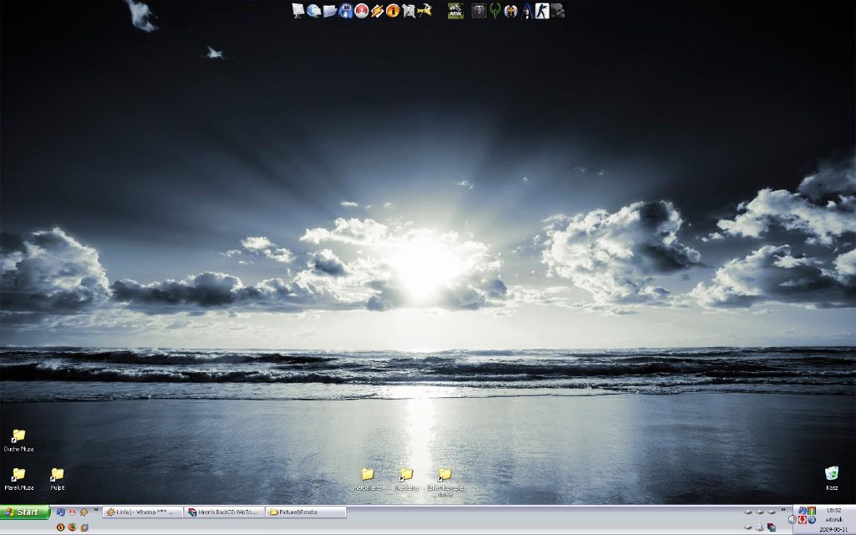This screenshot has width=856, height=535.
Task: Open the hammer tools icon in the dock
Action: 425,10
